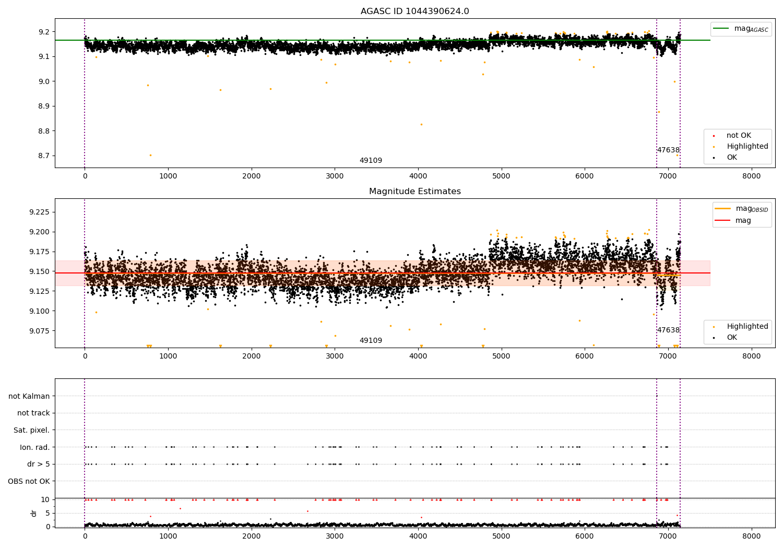Click the rotated 'dr' axis label
783x548 pixels.
pos(33,513)
